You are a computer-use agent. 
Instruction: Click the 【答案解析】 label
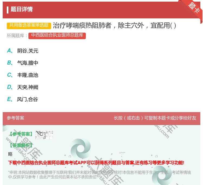click(21, 146)
